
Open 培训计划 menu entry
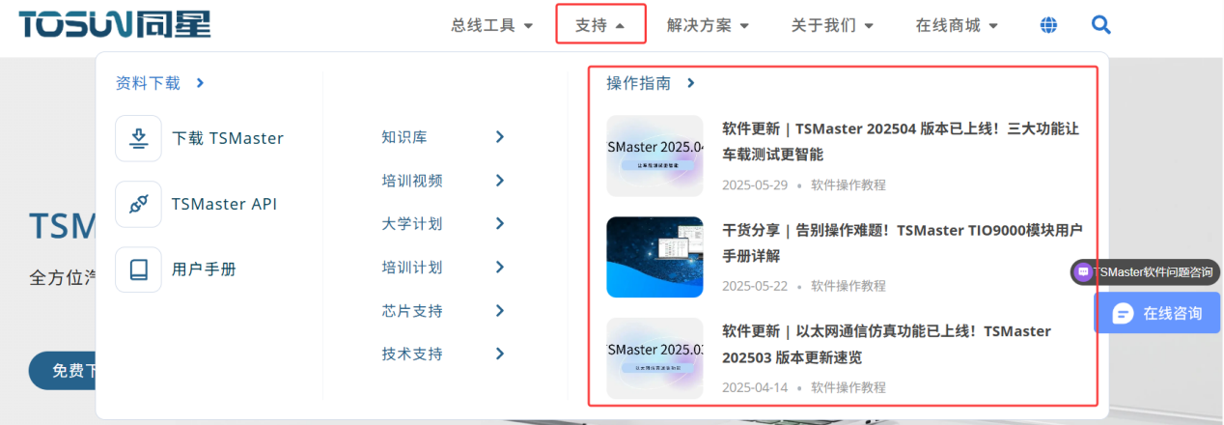coord(412,268)
